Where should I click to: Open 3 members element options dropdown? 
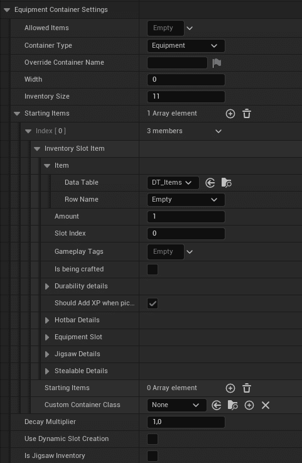(218, 131)
